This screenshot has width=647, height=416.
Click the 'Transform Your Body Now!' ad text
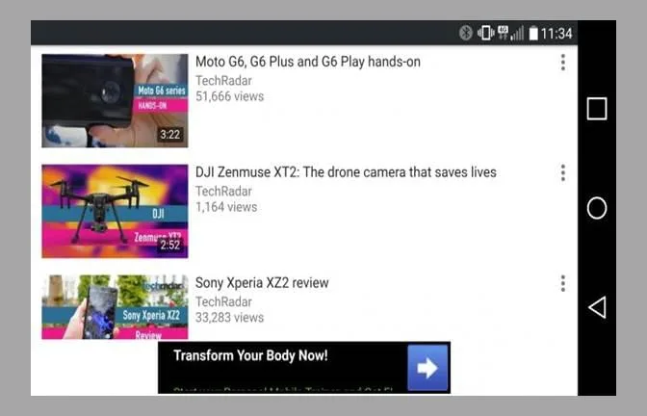pyautogui.click(x=250, y=355)
